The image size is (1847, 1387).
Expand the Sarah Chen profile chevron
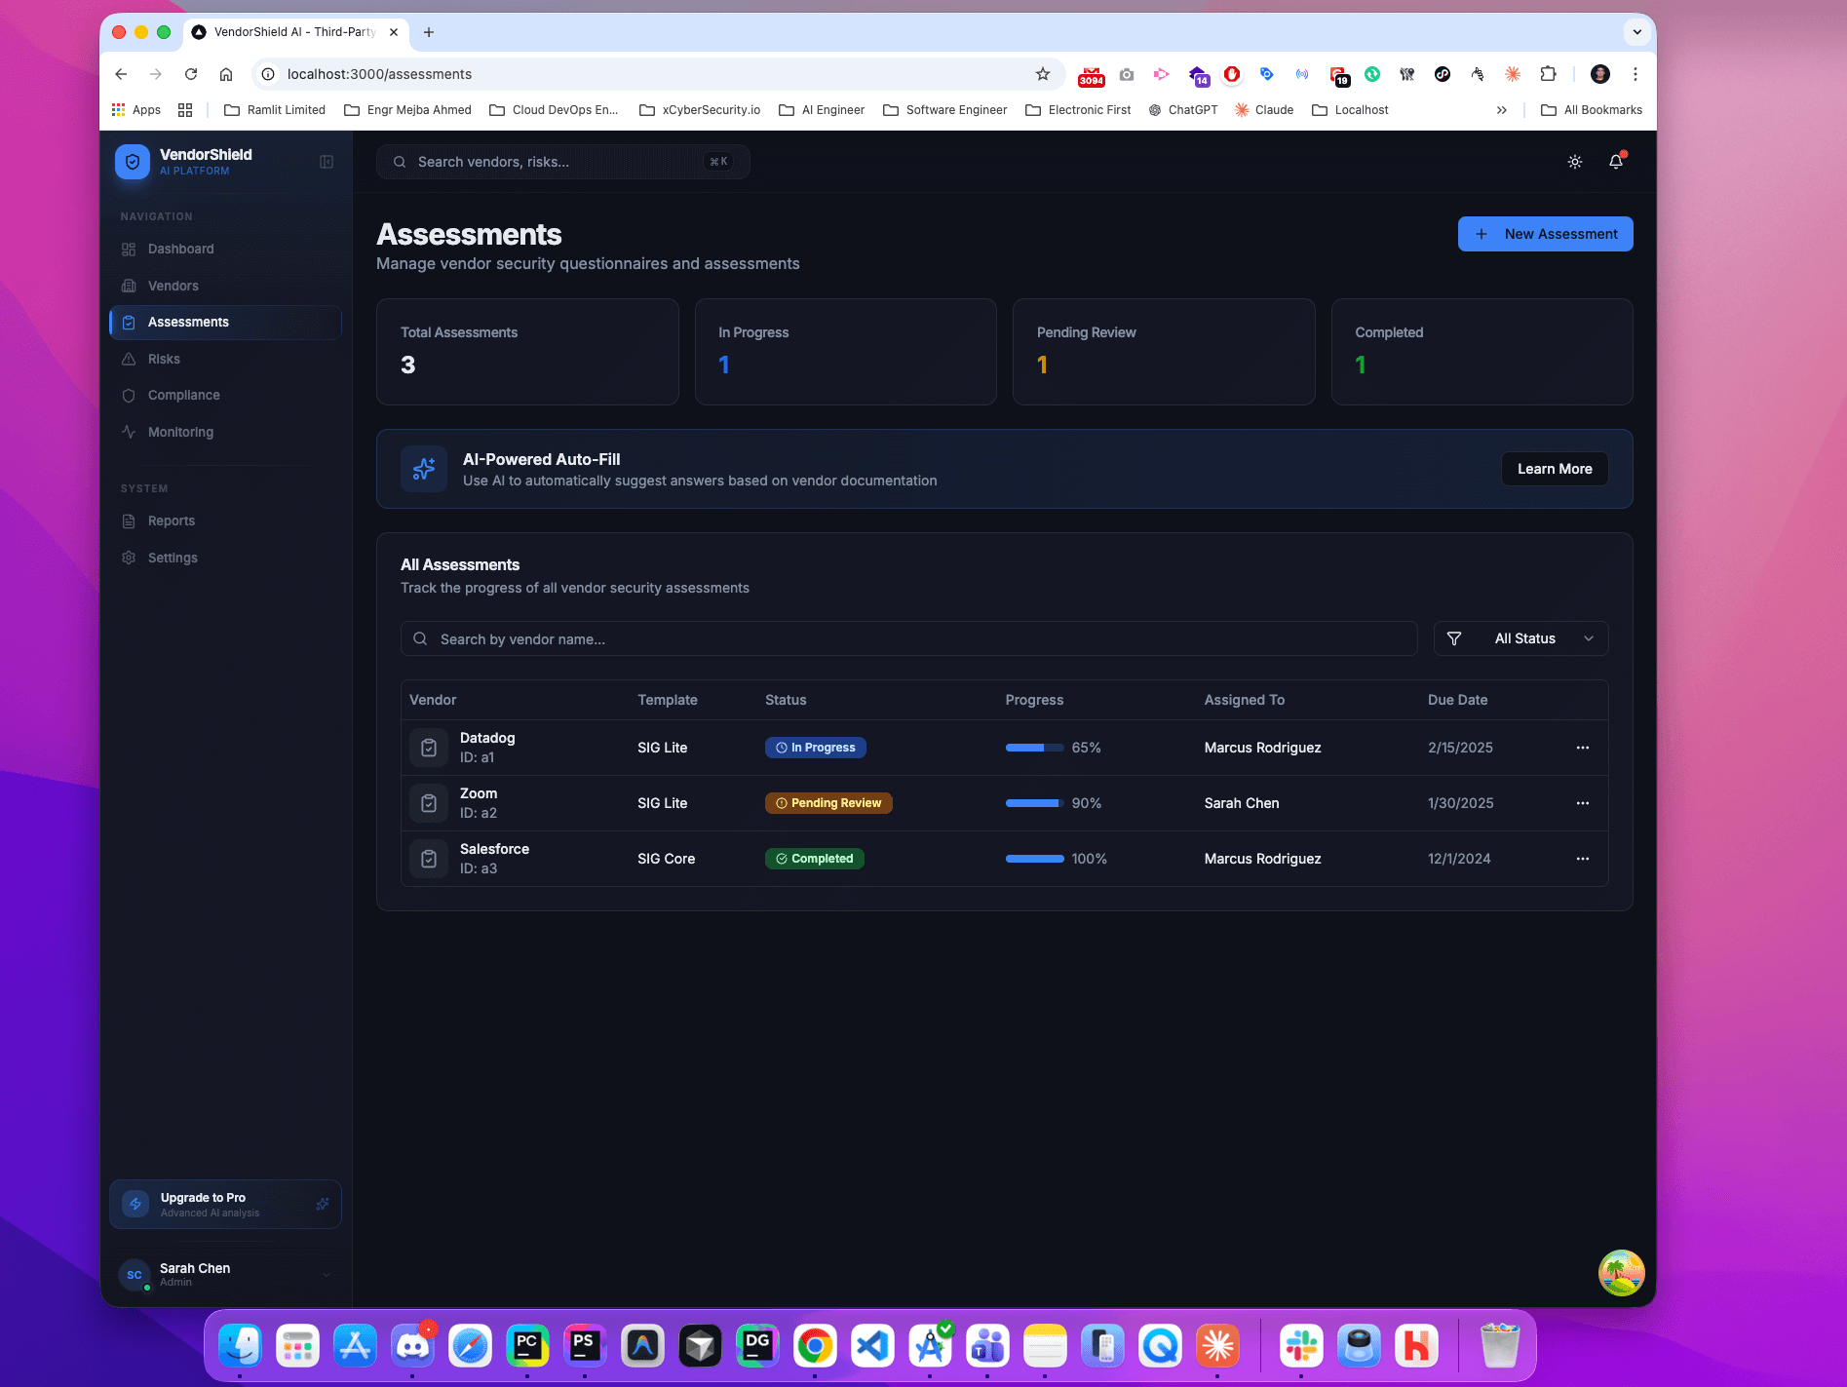(326, 1274)
